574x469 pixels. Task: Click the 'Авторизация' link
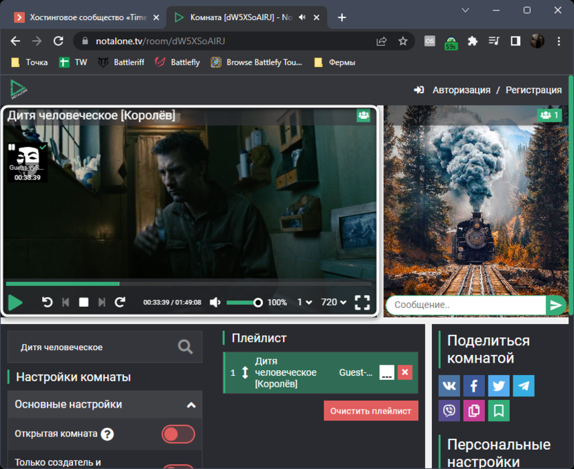click(461, 90)
